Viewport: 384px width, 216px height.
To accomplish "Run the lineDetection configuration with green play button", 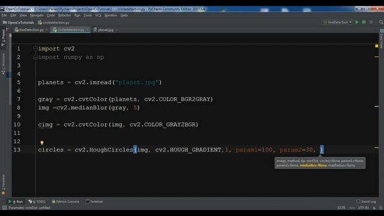I will tap(357, 22).
